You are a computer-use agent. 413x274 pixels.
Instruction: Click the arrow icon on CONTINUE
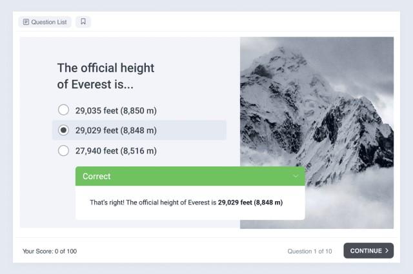[387, 251]
